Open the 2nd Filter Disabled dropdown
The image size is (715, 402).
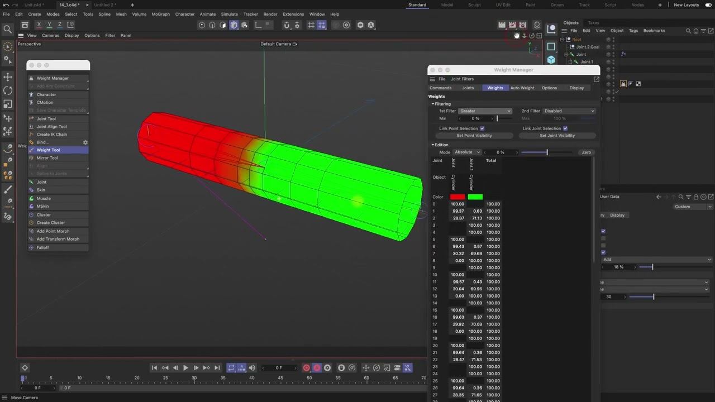[569, 111]
